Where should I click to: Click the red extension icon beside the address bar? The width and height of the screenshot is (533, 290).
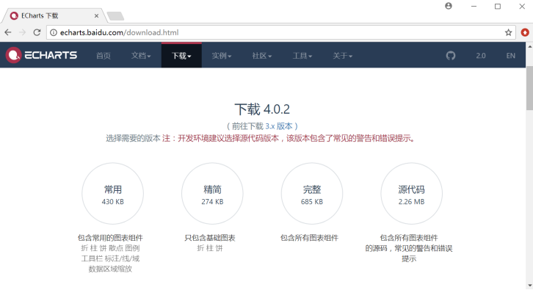[x=525, y=32]
